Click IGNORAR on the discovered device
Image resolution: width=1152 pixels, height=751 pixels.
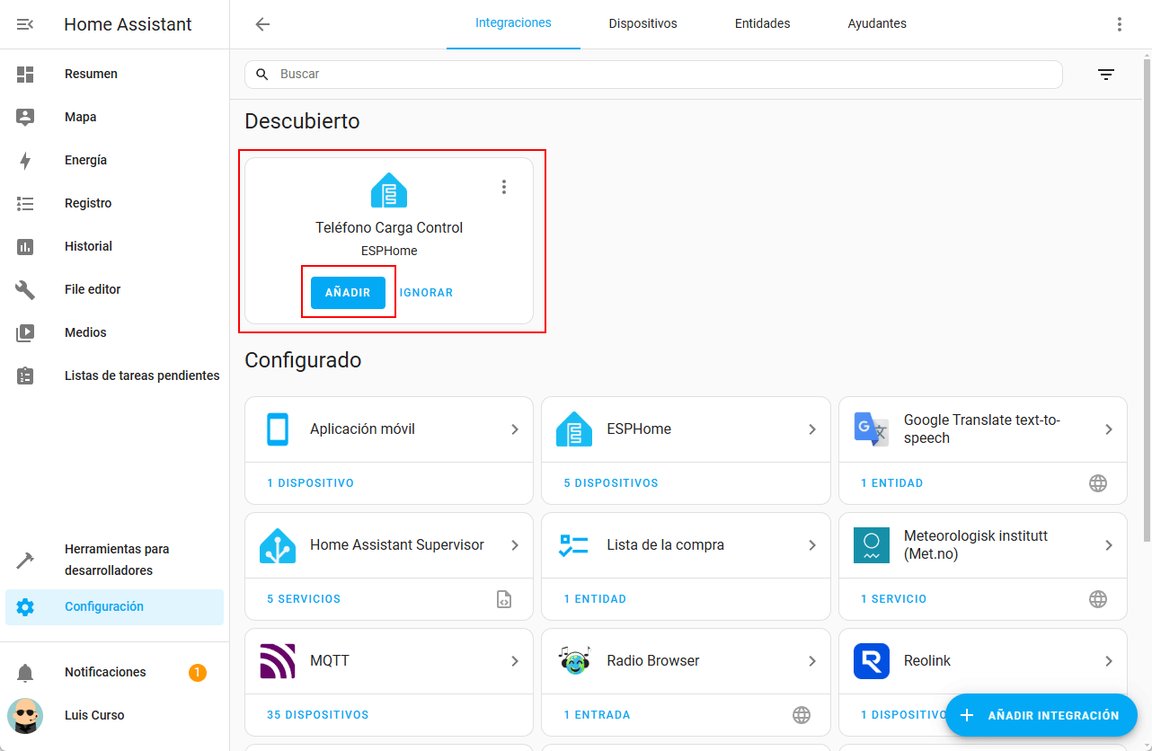click(427, 293)
